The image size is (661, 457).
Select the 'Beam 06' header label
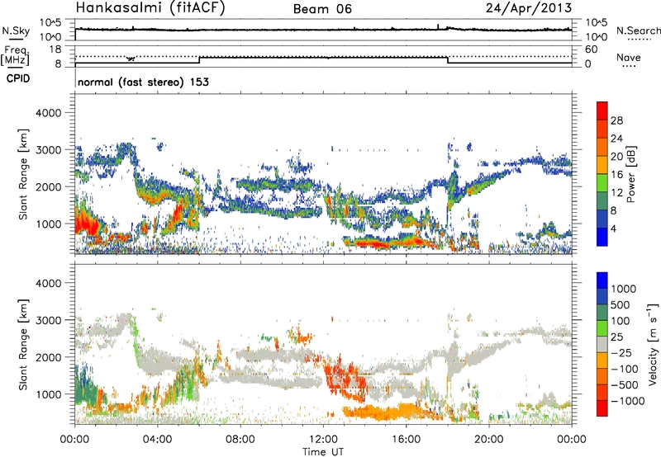coord(322,9)
